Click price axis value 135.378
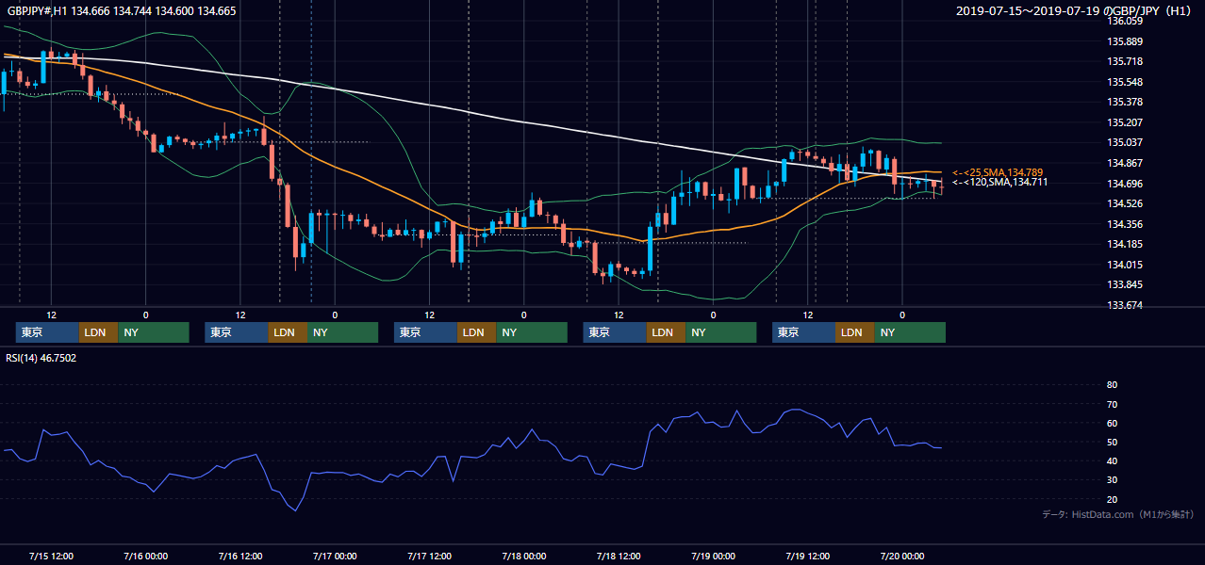The height and width of the screenshot is (565, 1205). 1125,102
